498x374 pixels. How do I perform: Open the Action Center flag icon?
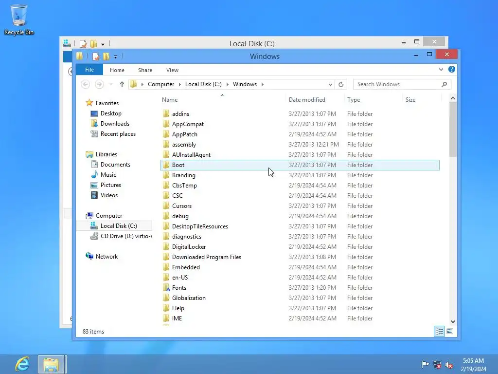[x=425, y=364]
